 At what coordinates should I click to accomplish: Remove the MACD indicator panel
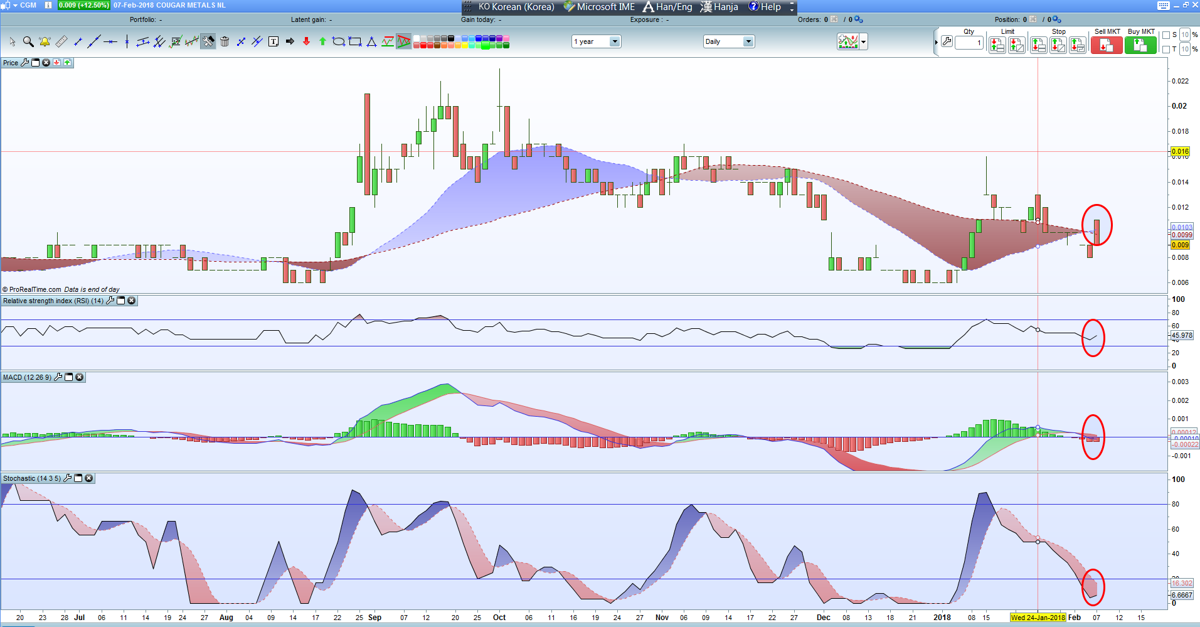[80, 377]
